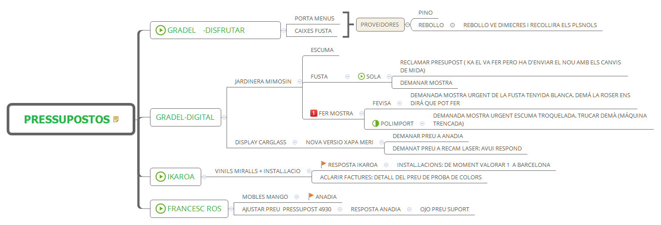Select the ACLARIR FACTURES topic

tap(401, 177)
